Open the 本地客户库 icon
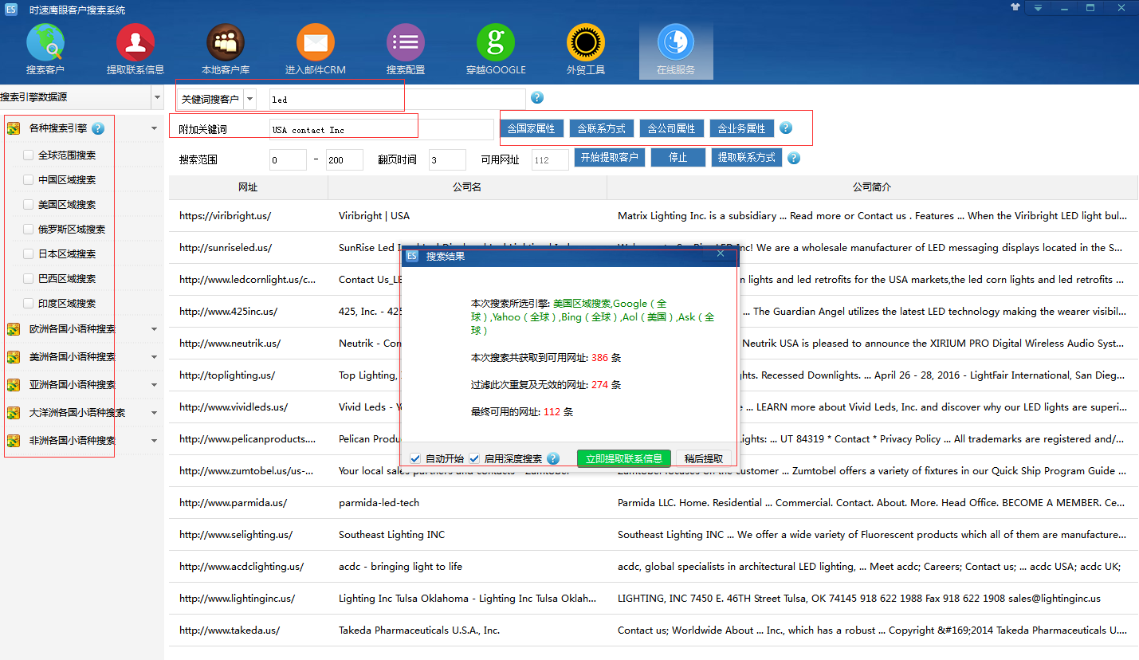The height and width of the screenshot is (660, 1139). (x=226, y=43)
